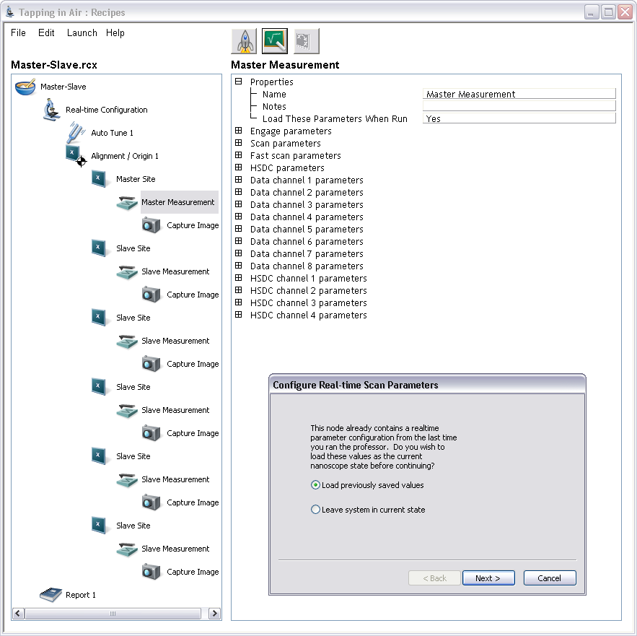637x636 pixels.
Task: Collapse the Properties section
Action: pyautogui.click(x=238, y=82)
